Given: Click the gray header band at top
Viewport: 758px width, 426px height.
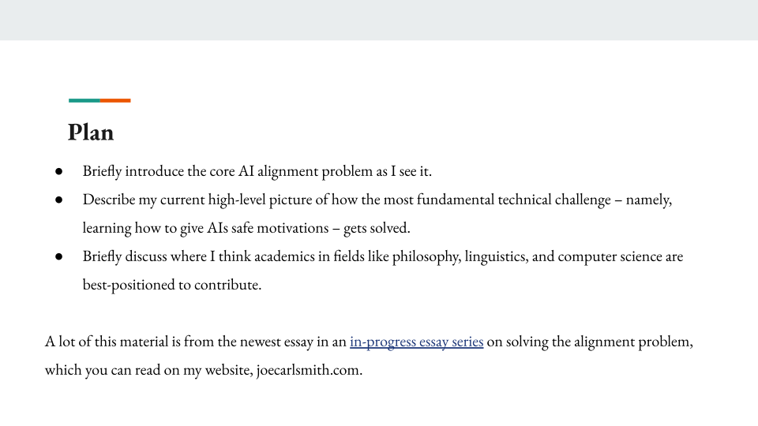Looking at the screenshot, I should (379, 20).
